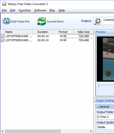
Task: Click the second row's RV40 format cell
Action: pyautogui.click(x=63, y=40)
